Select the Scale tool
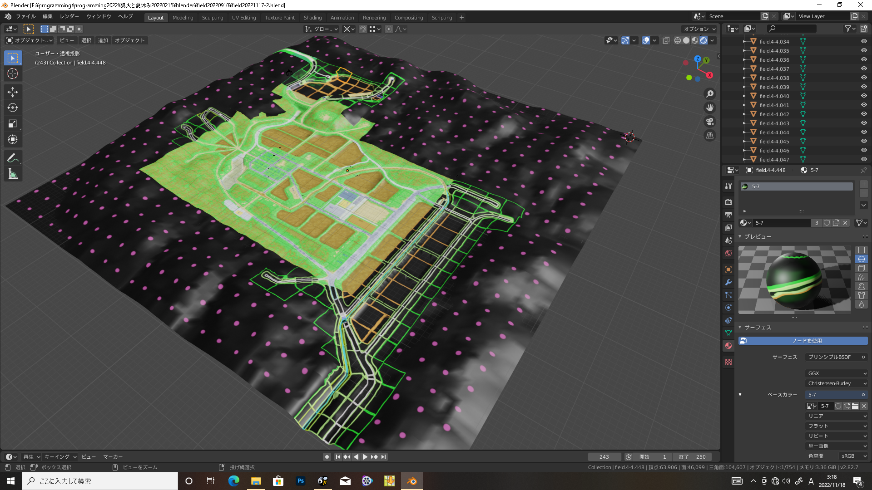This screenshot has width=872, height=490. click(13, 124)
